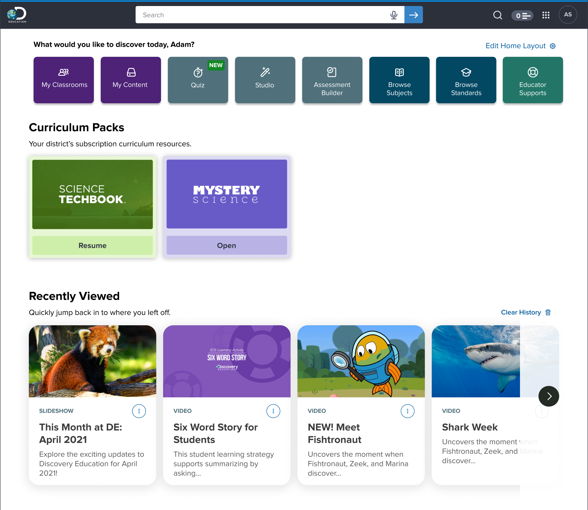Click Open under Mystery Science
588x510 pixels.
tap(227, 246)
